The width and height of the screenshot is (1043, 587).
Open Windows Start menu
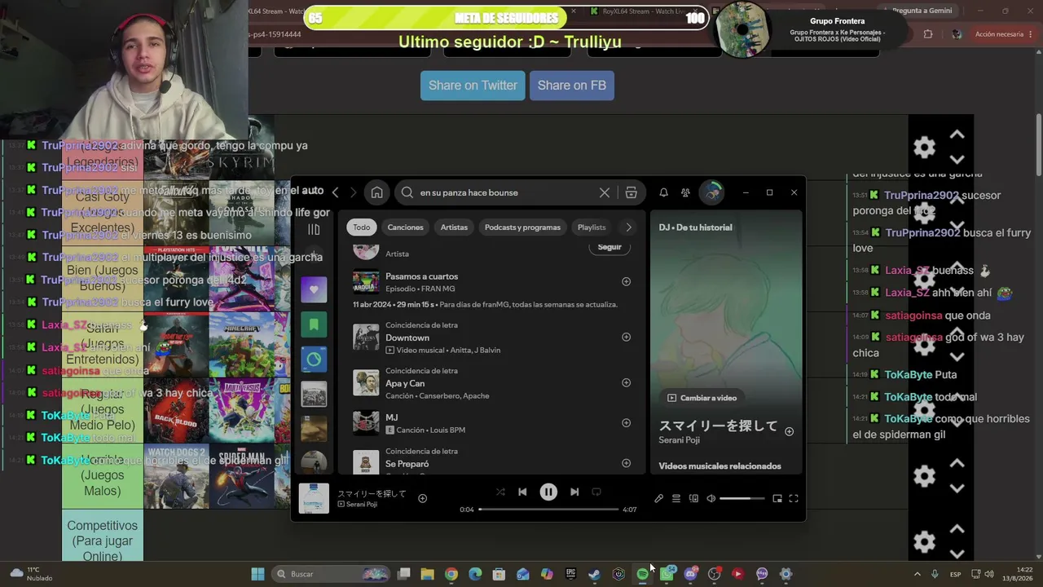click(257, 574)
